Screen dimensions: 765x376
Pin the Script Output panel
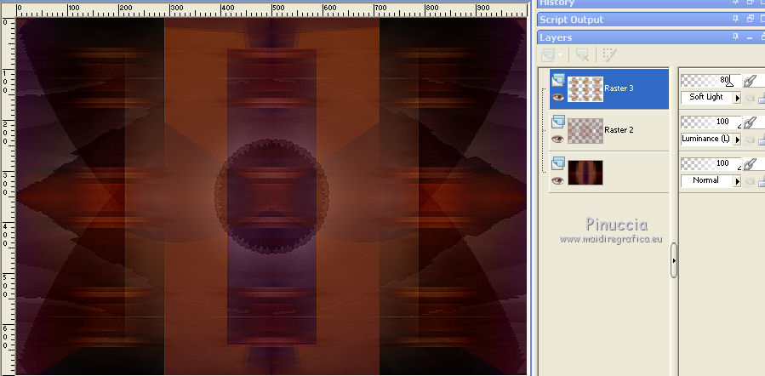736,19
